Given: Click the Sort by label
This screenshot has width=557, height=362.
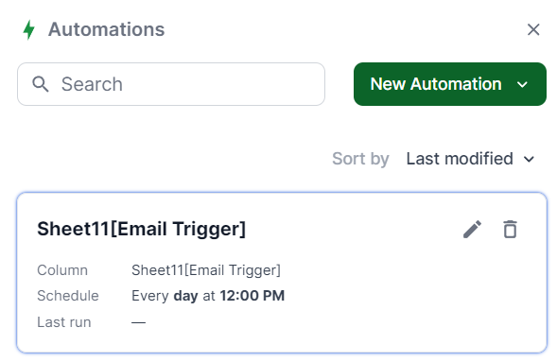Looking at the screenshot, I should click(360, 159).
